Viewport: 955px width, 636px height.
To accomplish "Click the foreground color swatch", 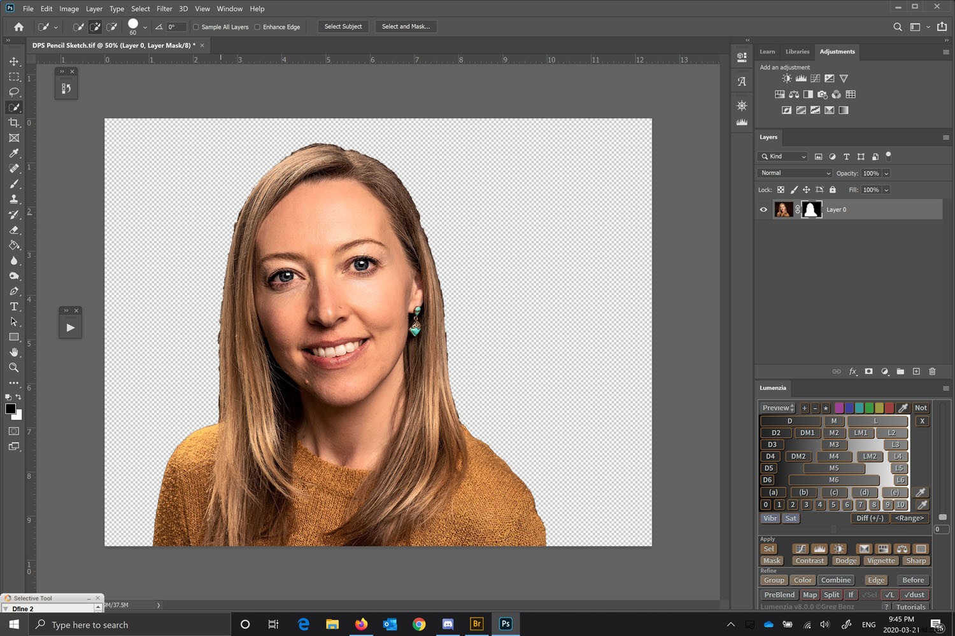I will pyautogui.click(x=10, y=409).
